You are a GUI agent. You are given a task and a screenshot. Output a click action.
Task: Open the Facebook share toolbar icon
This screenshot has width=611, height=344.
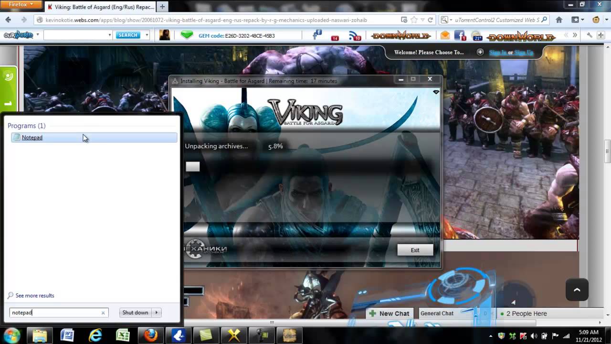pos(317,34)
